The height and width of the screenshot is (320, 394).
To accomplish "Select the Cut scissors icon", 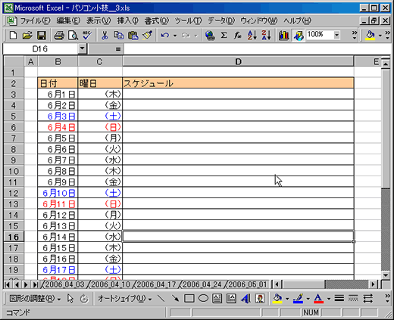I will click(x=105, y=36).
